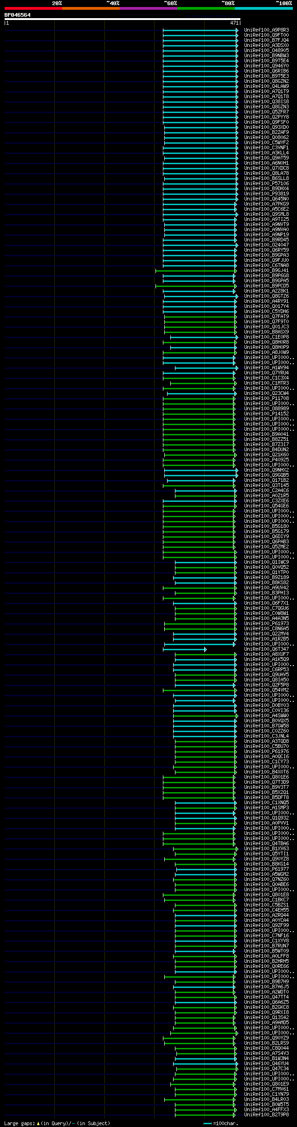The height and width of the screenshot is (1127, 297).
Task: Select hit UniRef100_O48905
Action: [266, 51]
